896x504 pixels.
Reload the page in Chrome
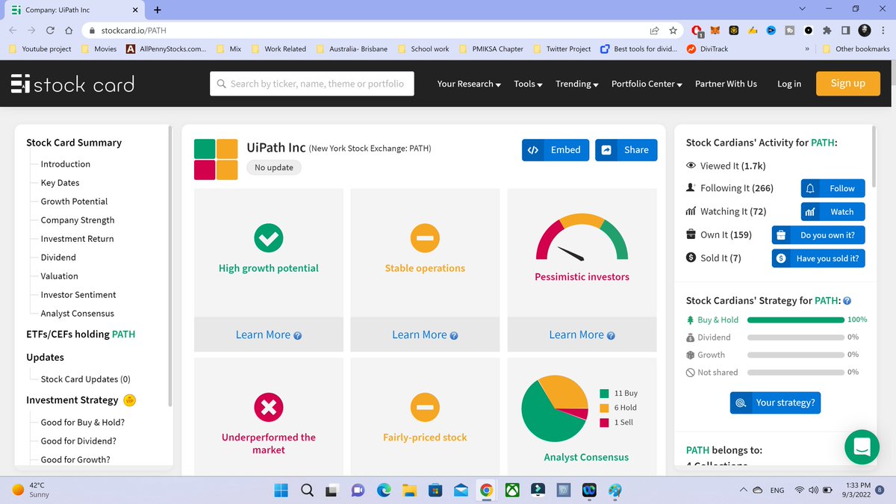coord(50,31)
